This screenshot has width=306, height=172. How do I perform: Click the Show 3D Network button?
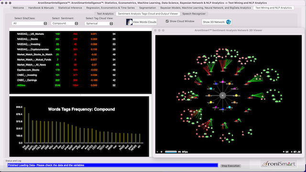217,22
